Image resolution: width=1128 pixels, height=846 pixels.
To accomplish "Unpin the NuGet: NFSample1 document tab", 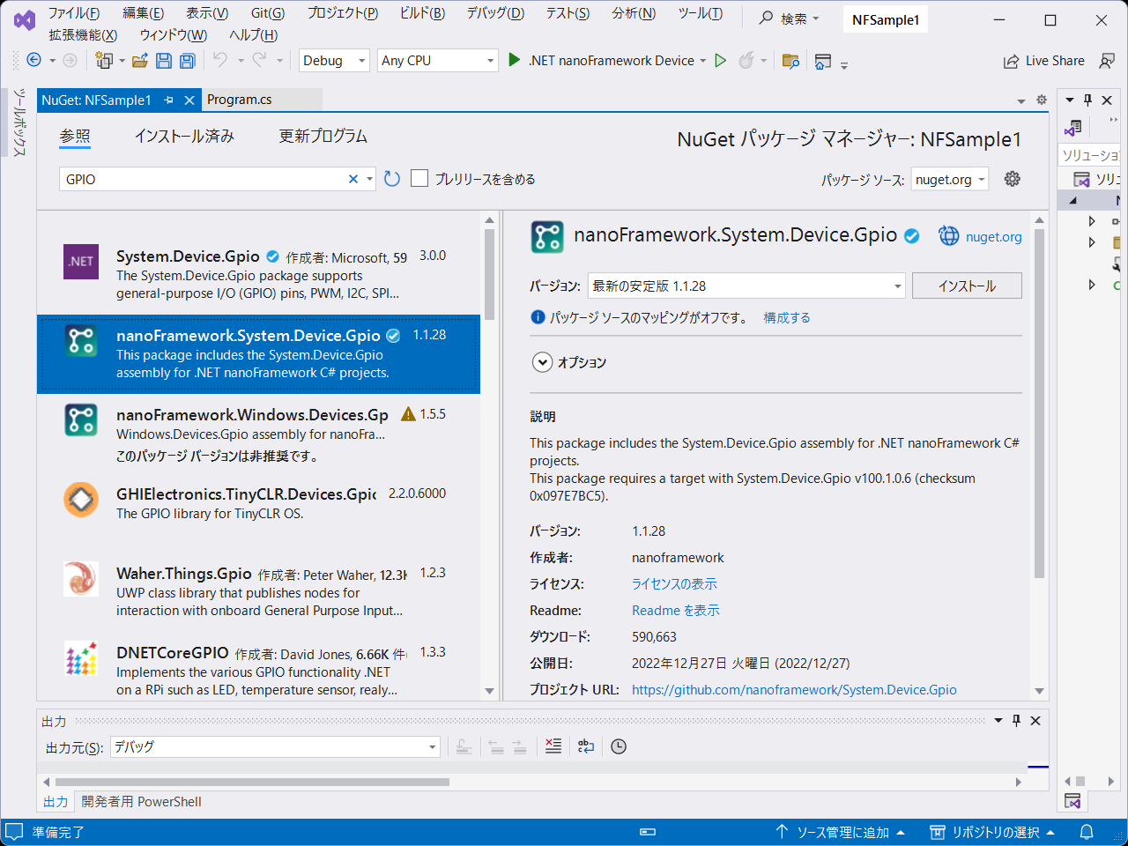I will [167, 100].
